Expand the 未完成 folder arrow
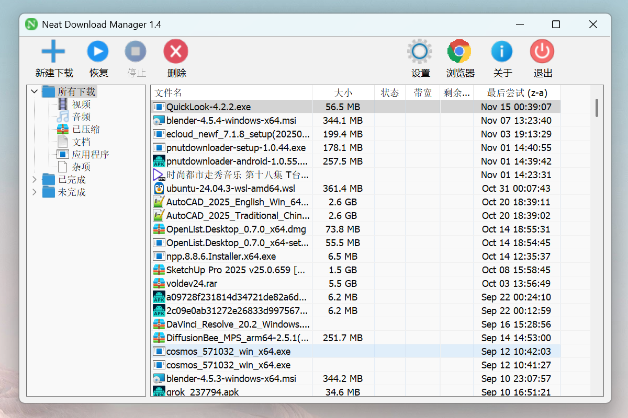 coord(35,192)
